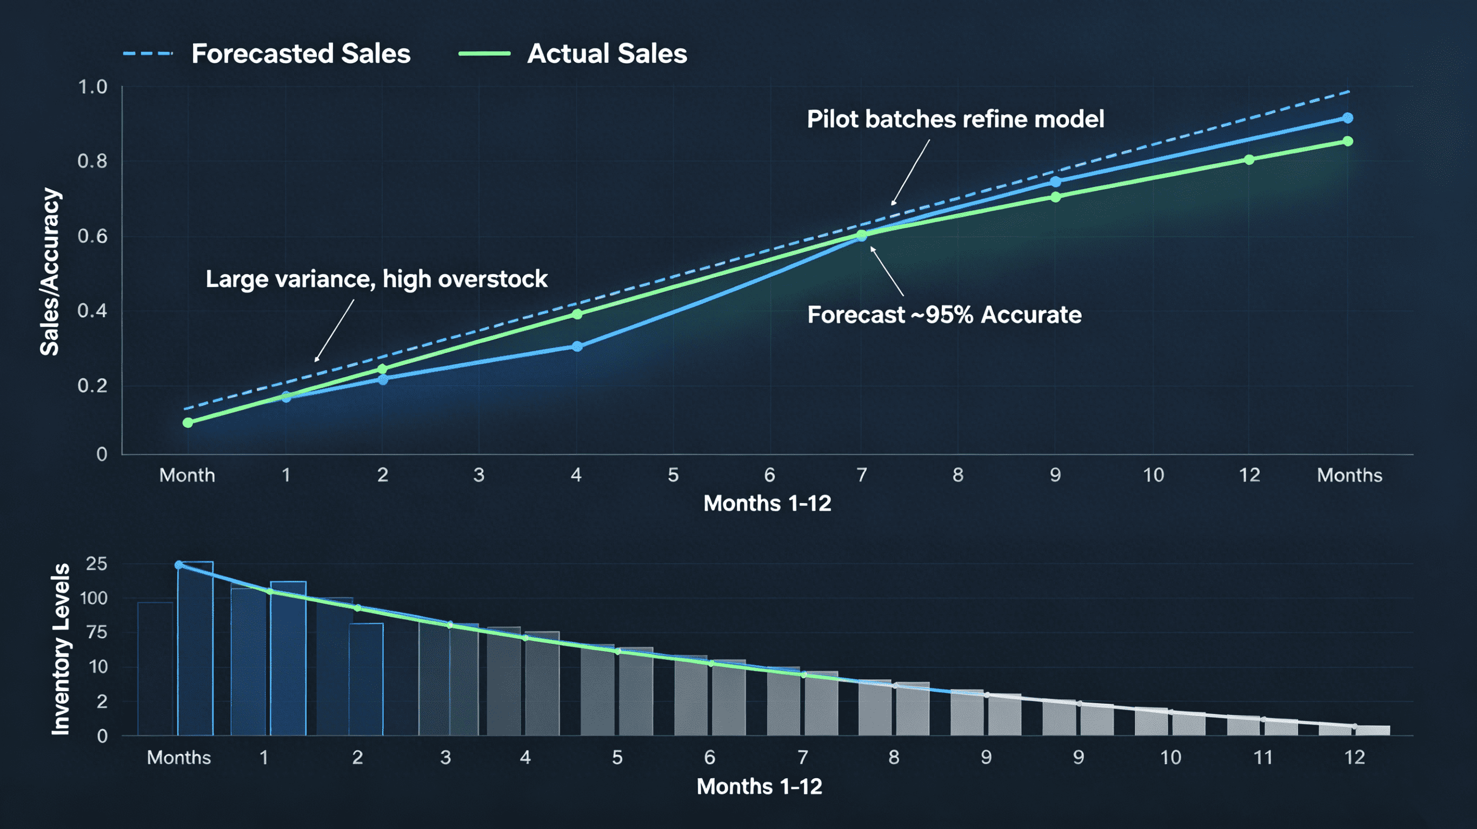This screenshot has height=829, width=1477.
Task: Select the blue data point at month 9
Action: [x=1055, y=182]
